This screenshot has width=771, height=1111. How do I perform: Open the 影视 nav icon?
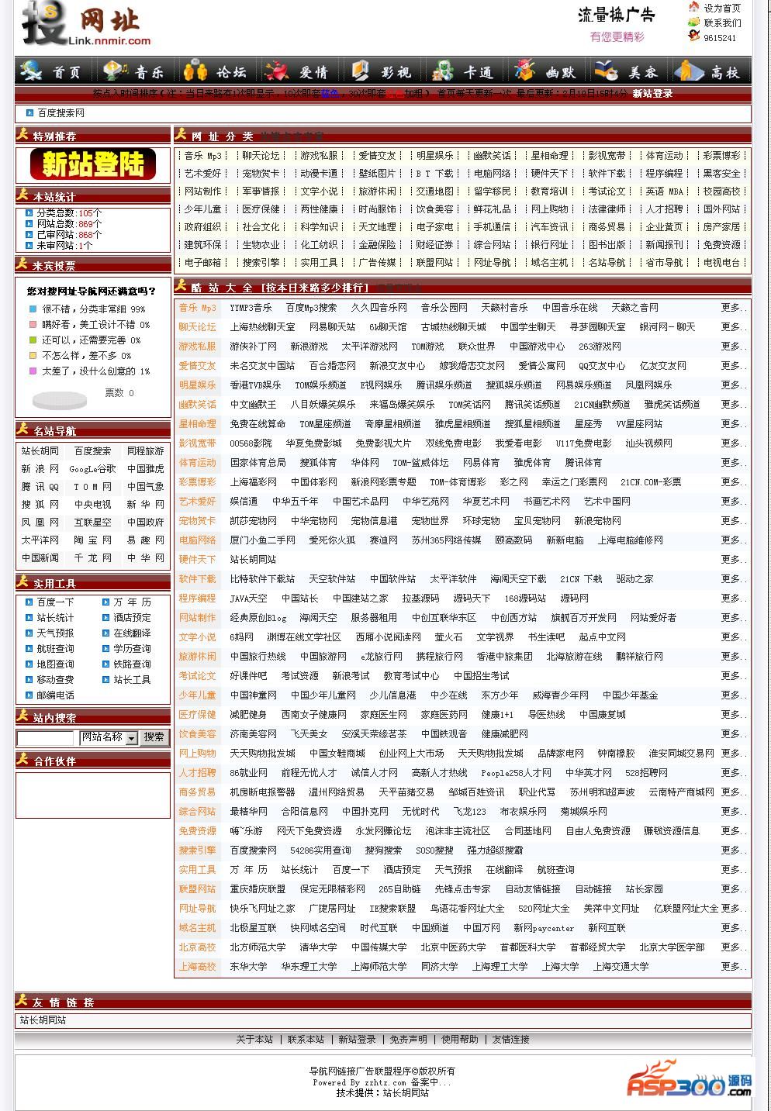point(360,71)
